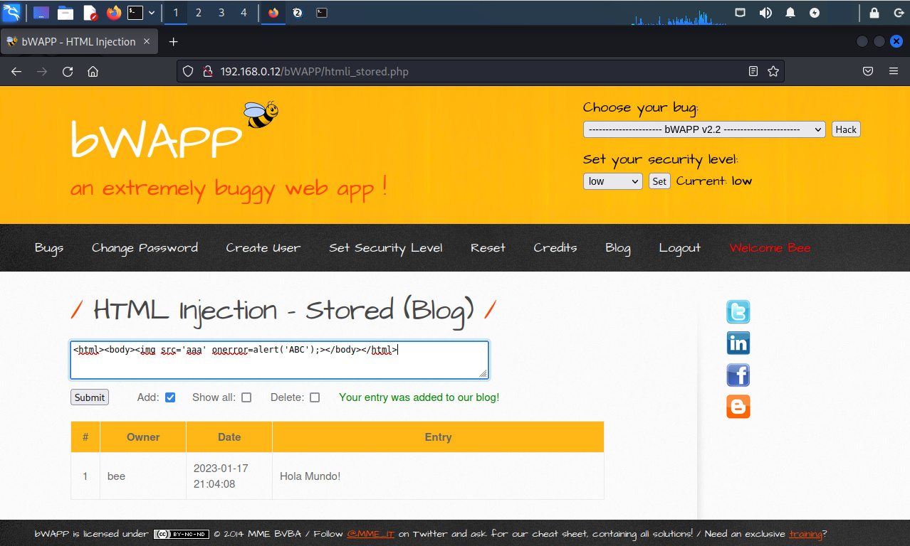Click the Hack button
Image resolution: width=910 pixels, height=546 pixels.
[x=846, y=129]
